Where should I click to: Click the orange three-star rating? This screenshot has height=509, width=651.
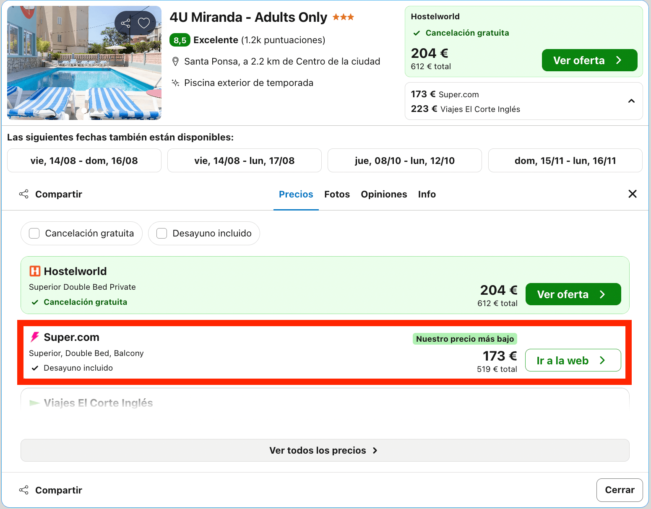343,17
